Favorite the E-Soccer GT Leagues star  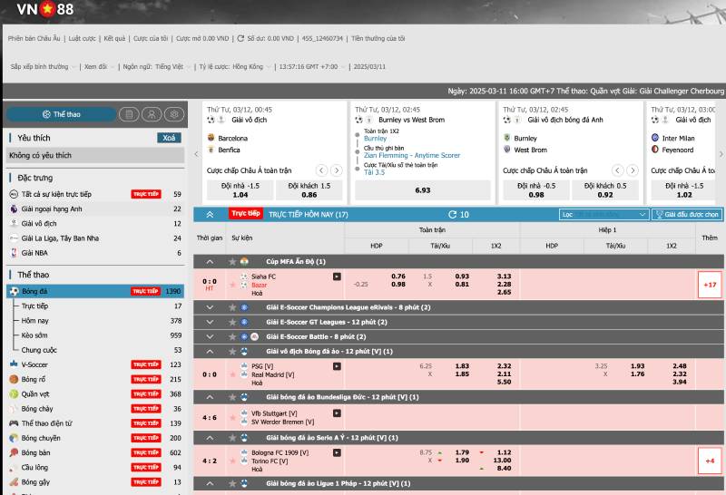point(231,322)
